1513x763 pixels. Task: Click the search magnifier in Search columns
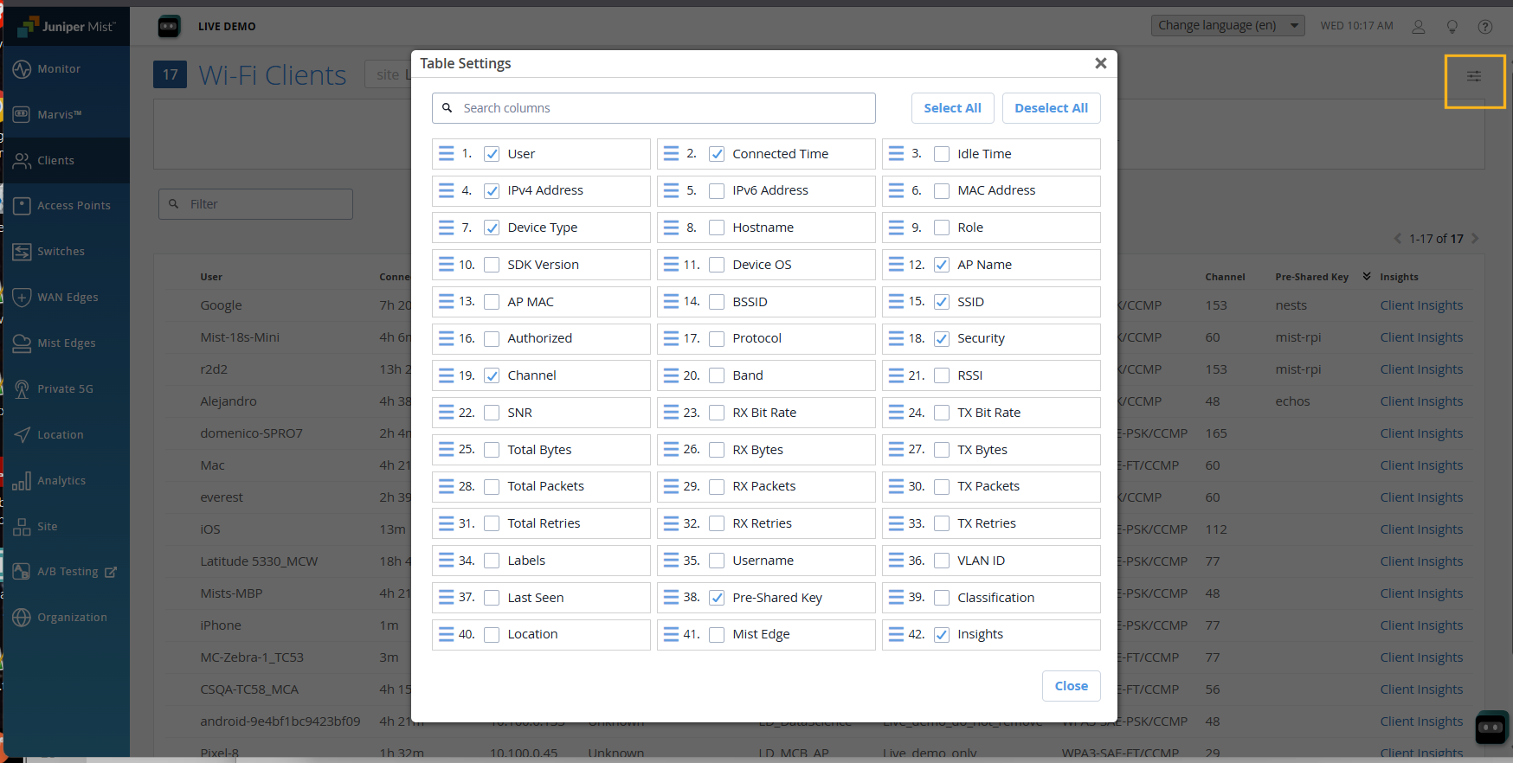point(447,108)
